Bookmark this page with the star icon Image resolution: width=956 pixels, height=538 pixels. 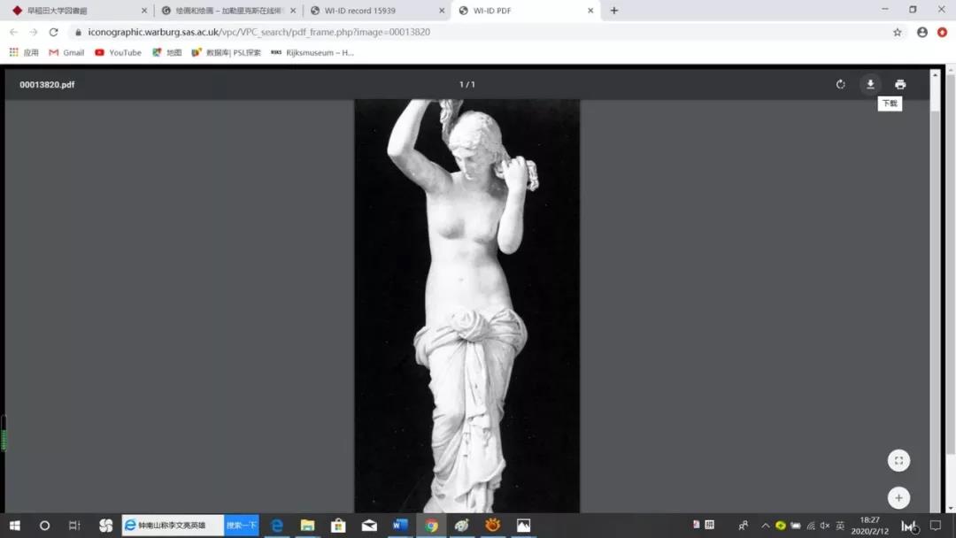(897, 32)
